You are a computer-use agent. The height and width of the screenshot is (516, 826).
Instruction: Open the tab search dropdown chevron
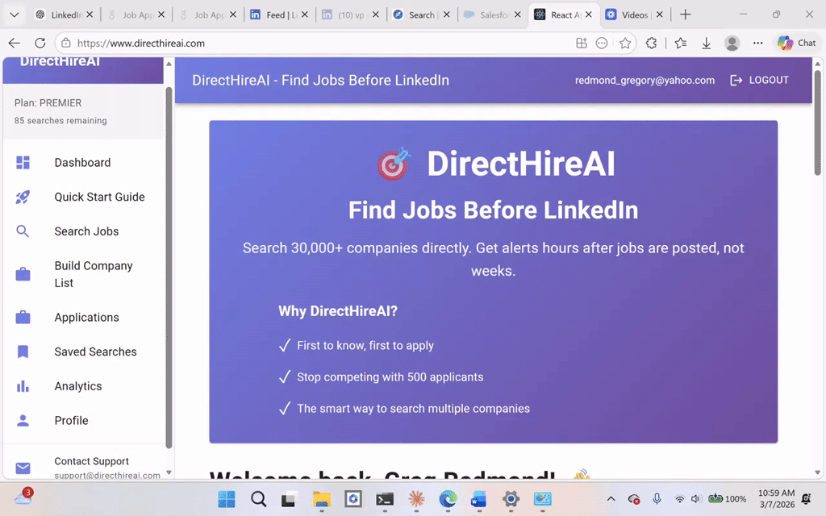coord(14,15)
